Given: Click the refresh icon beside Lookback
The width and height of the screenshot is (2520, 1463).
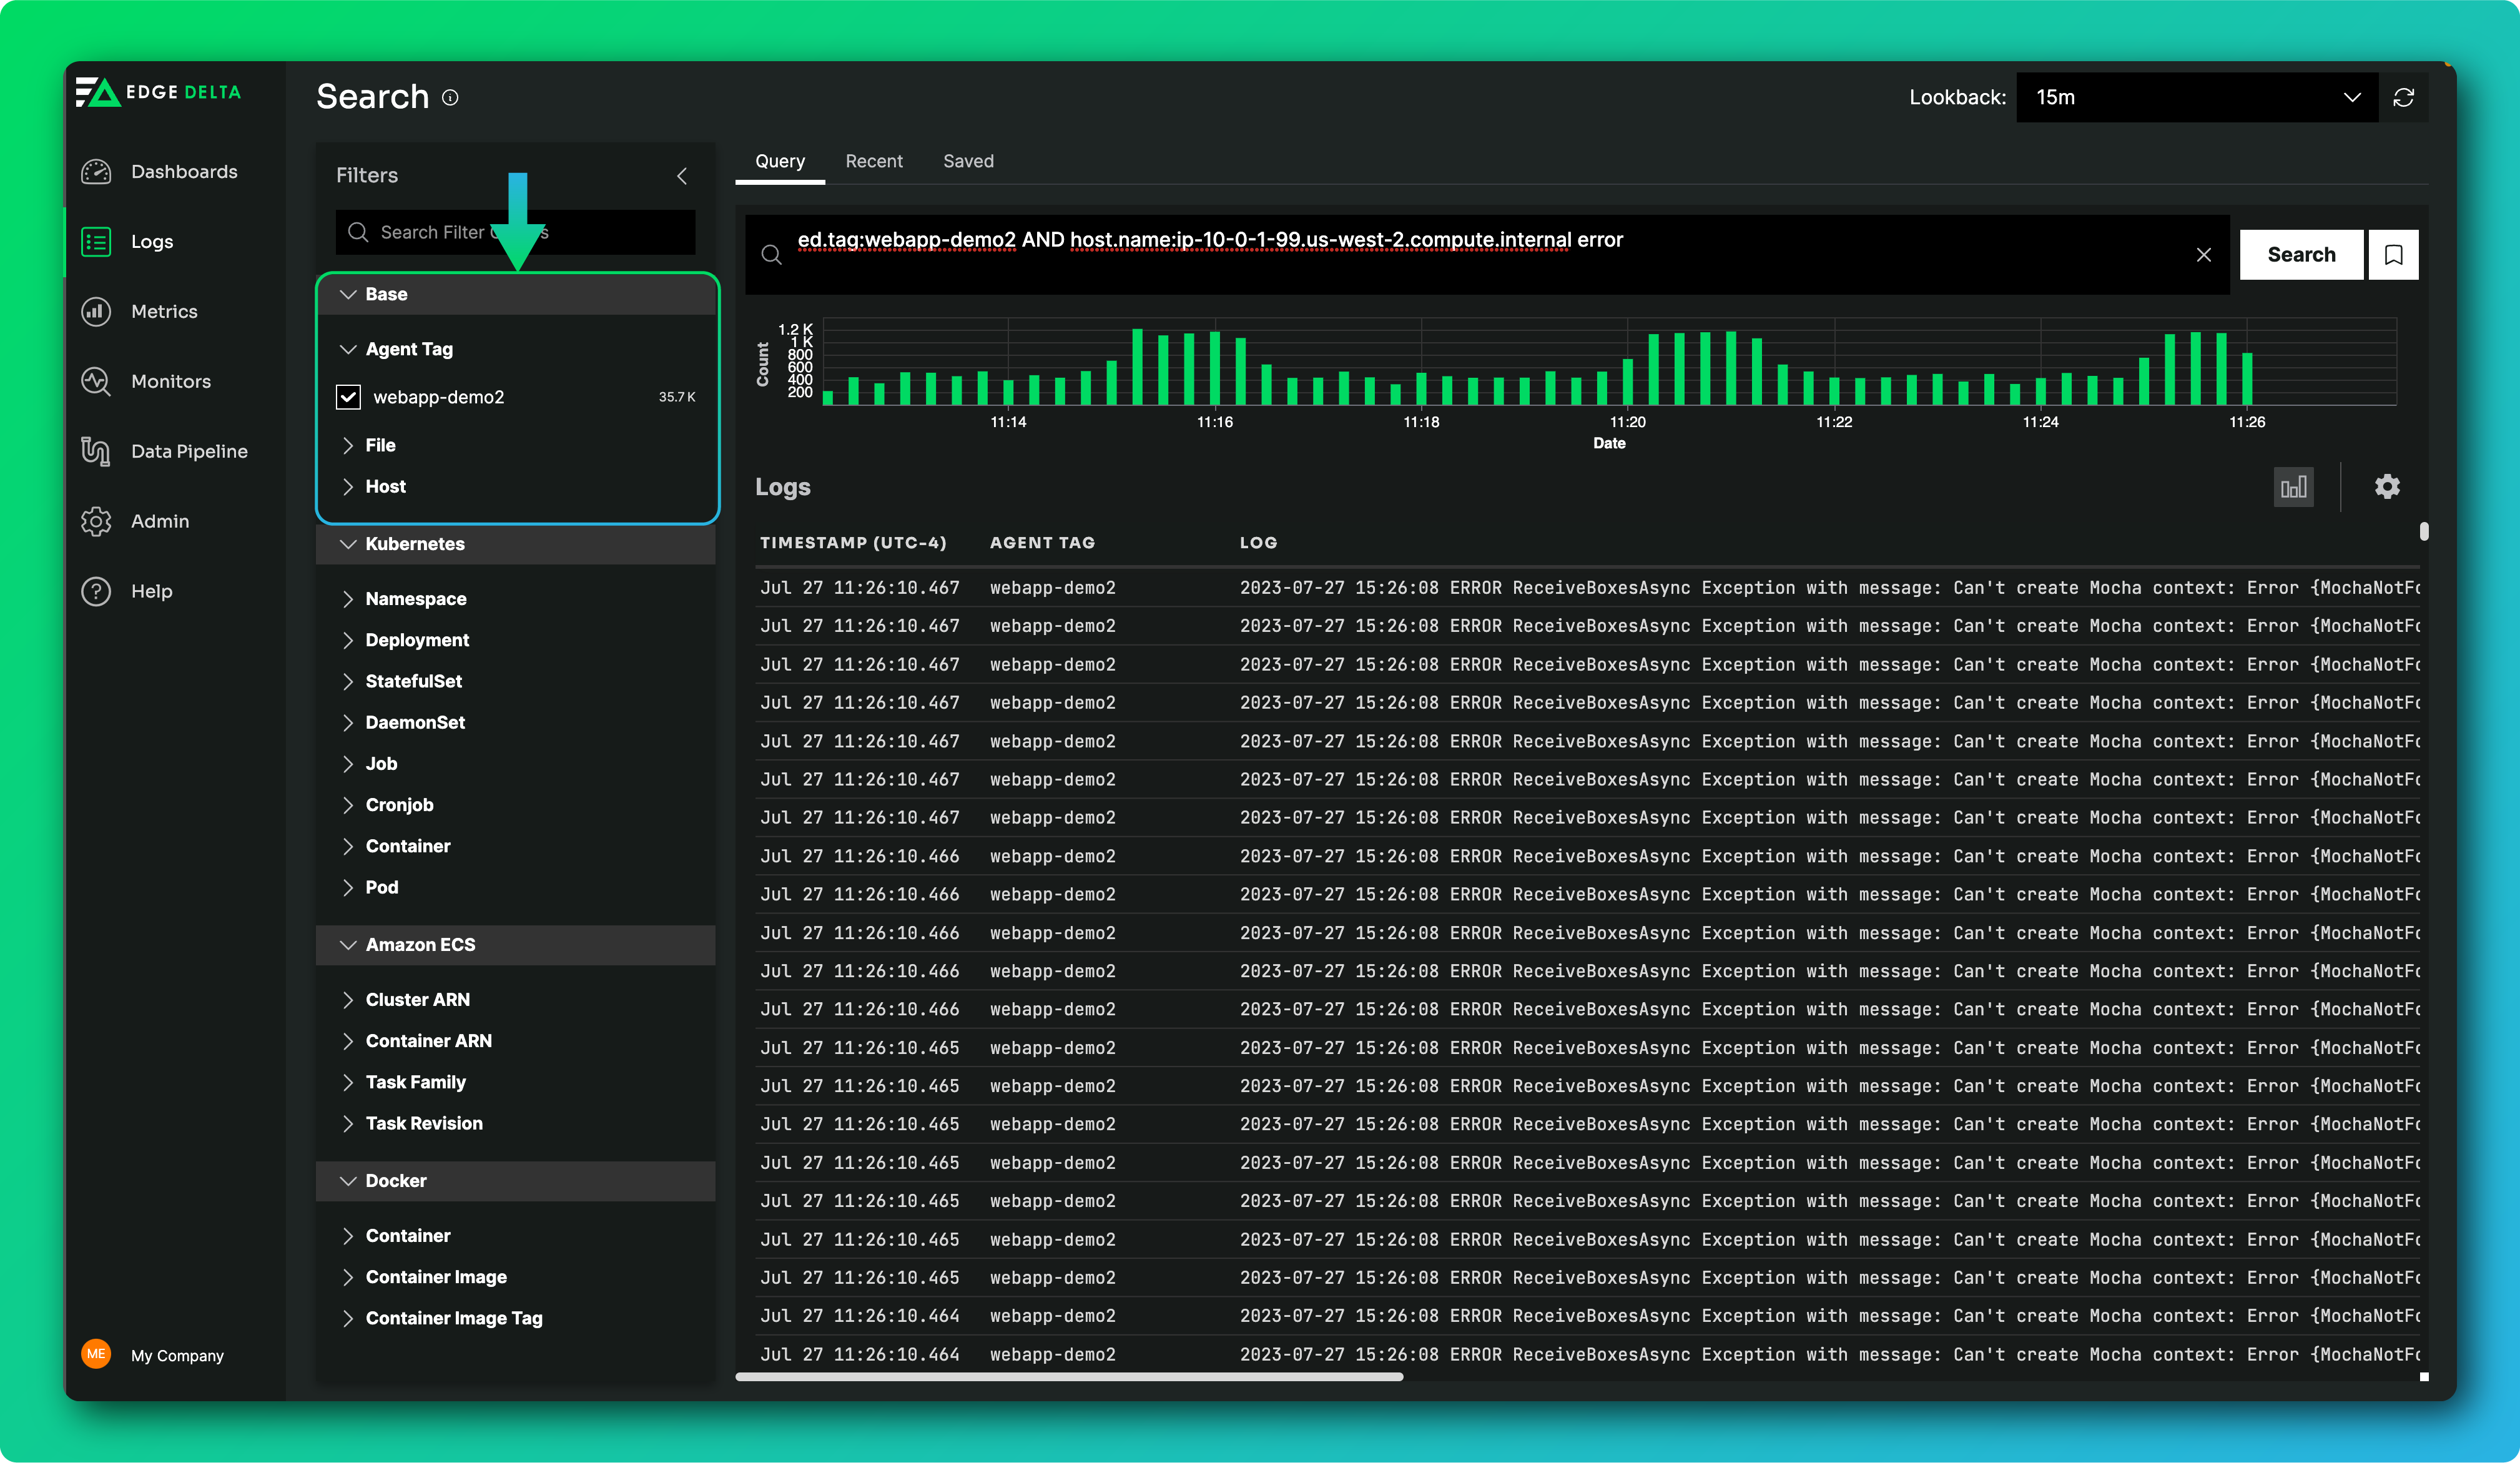Looking at the screenshot, I should pos(2403,98).
